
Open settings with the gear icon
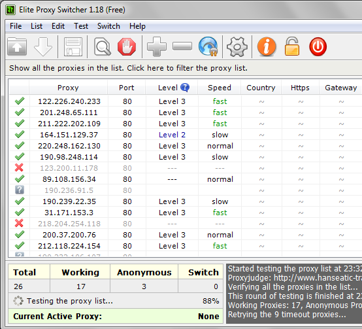[x=237, y=46]
